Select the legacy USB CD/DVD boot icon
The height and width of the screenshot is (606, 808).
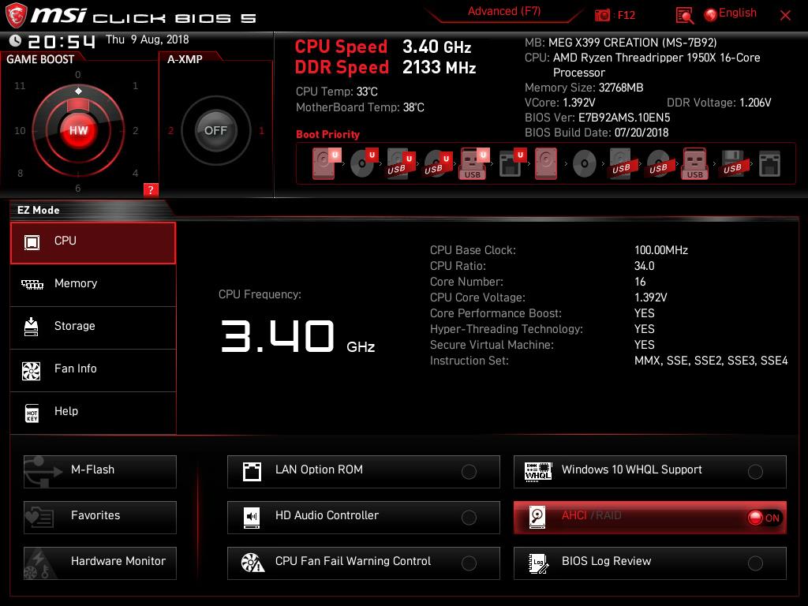coord(659,163)
